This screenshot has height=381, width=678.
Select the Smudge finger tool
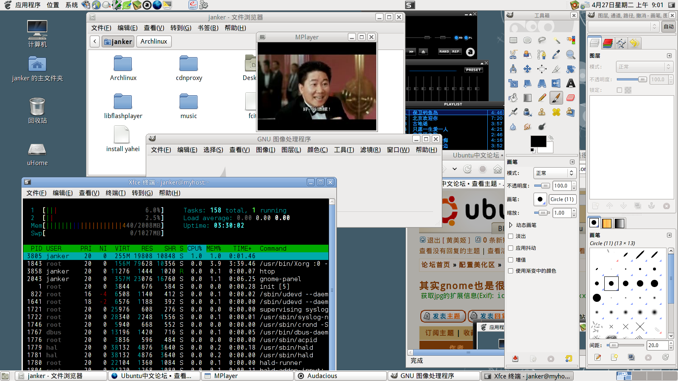[528, 127]
